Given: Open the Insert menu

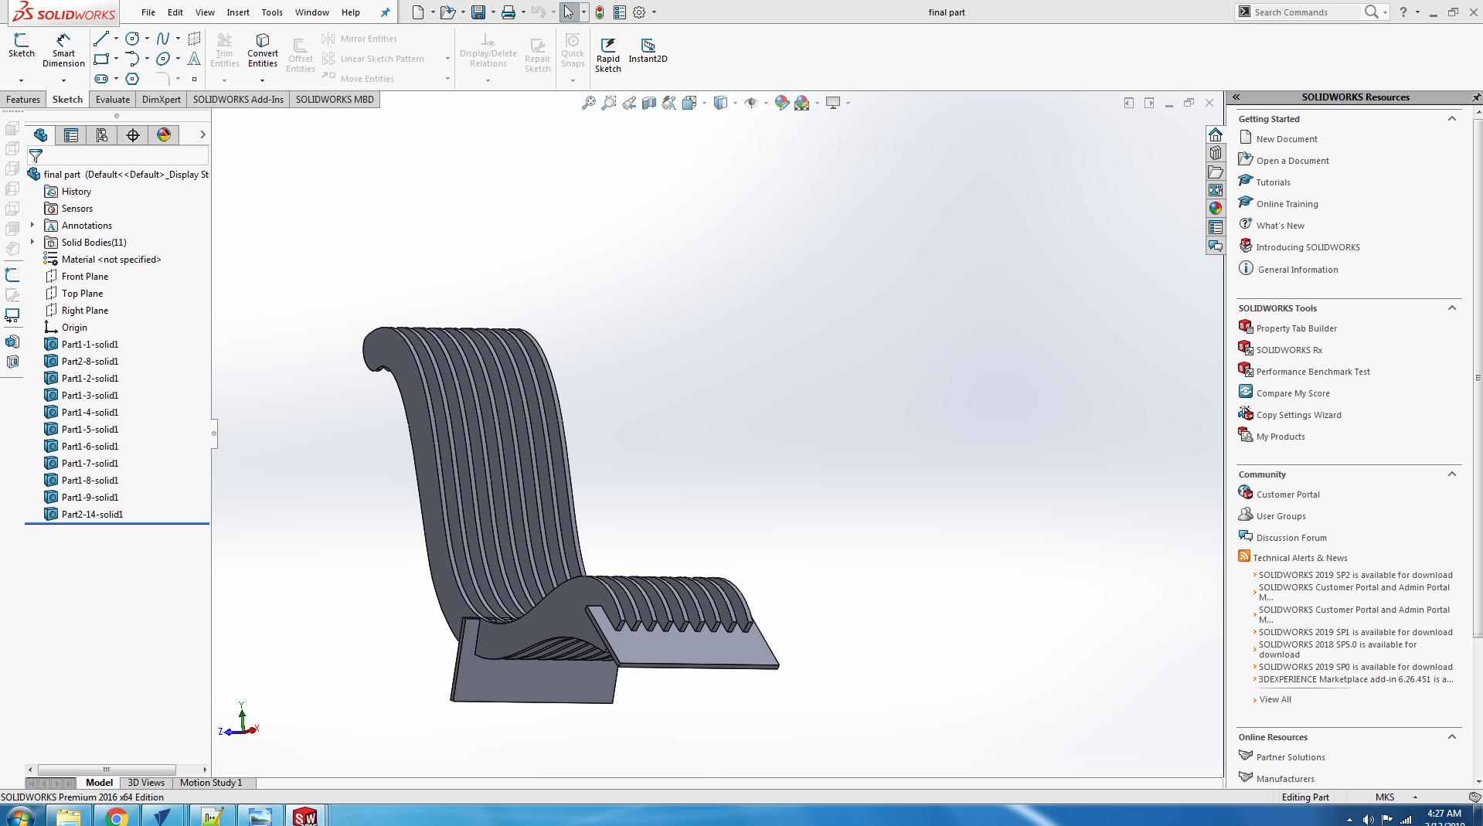Looking at the screenshot, I should (238, 12).
